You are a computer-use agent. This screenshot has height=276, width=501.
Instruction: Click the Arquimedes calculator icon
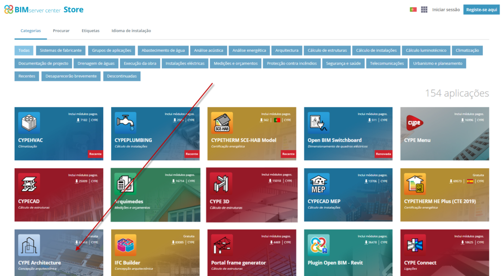pos(125,184)
